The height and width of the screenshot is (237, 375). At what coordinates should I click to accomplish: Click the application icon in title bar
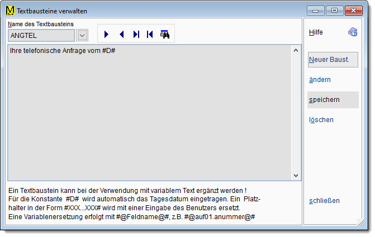[11, 11]
